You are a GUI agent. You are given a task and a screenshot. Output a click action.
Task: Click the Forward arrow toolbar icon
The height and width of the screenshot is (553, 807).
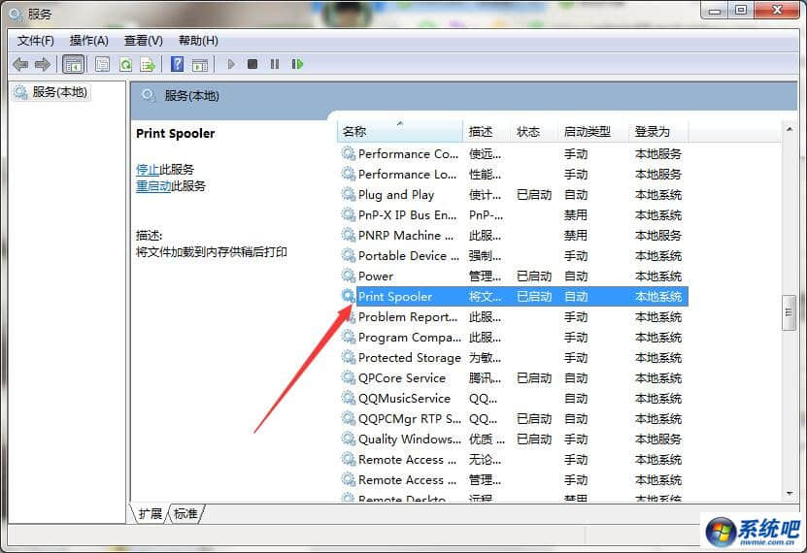coord(43,64)
